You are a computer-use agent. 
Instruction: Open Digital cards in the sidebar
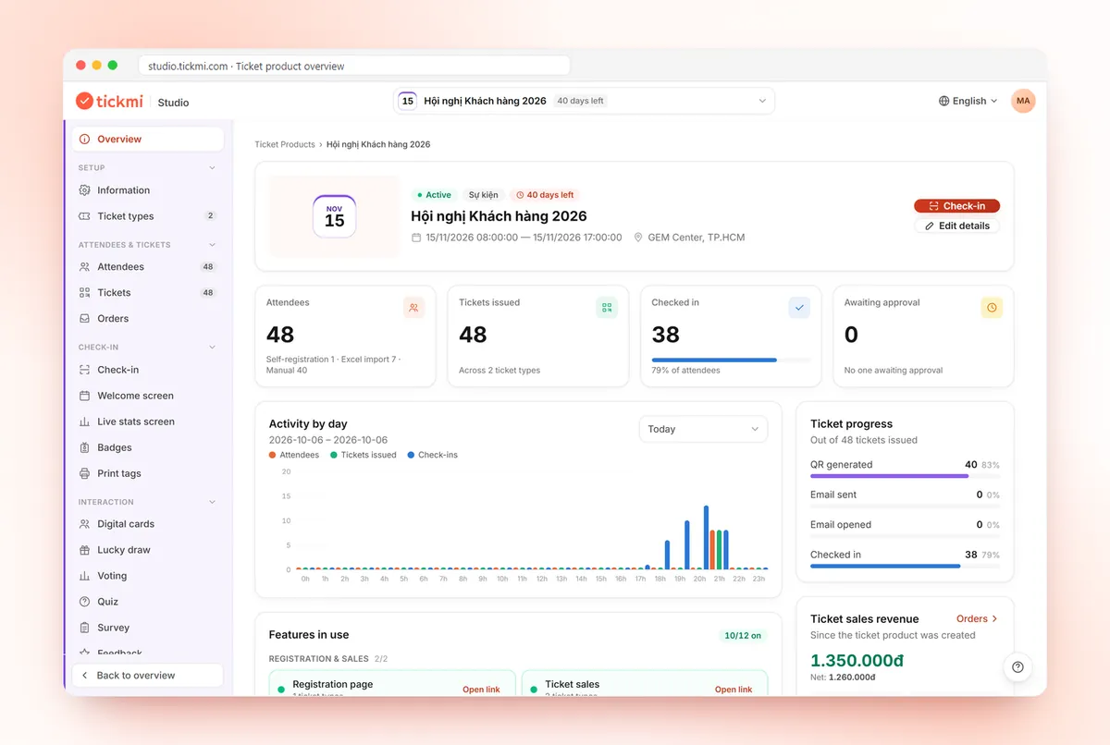[x=148, y=524]
